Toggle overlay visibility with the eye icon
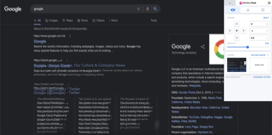 (x=233, y=10)
